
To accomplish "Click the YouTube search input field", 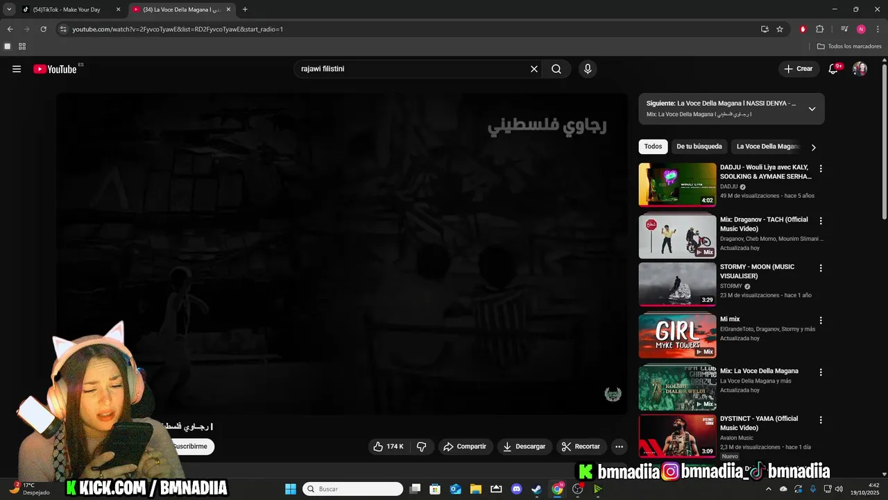I will click(412, 69).
